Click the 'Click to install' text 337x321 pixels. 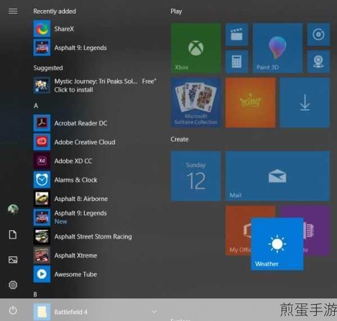[x=74, y=90]
